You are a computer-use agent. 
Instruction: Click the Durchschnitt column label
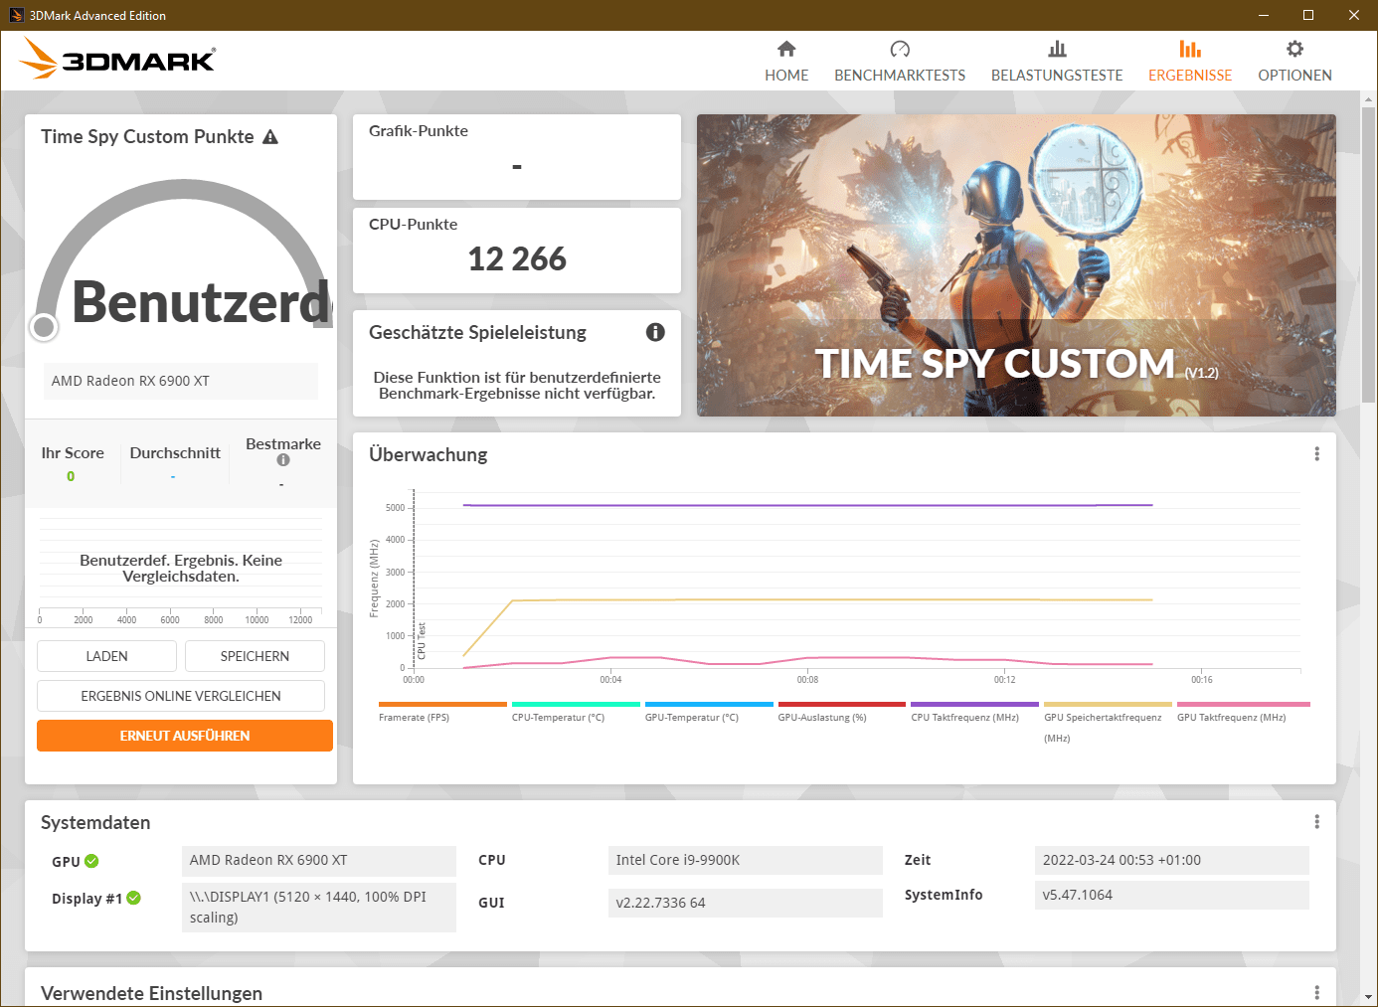click(175, 453)
